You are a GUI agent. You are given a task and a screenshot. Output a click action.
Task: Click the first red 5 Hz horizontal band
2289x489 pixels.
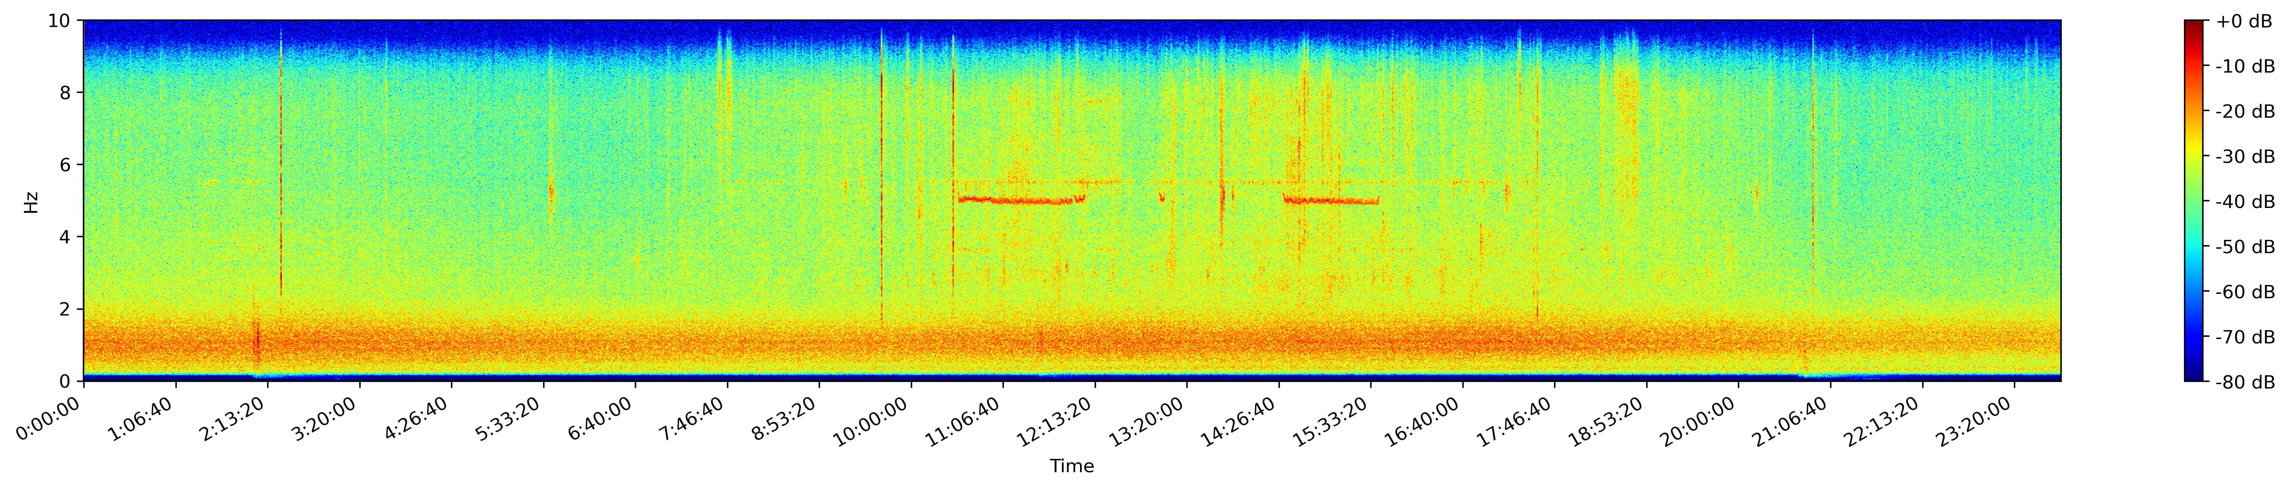click(x=1022, y=200)
